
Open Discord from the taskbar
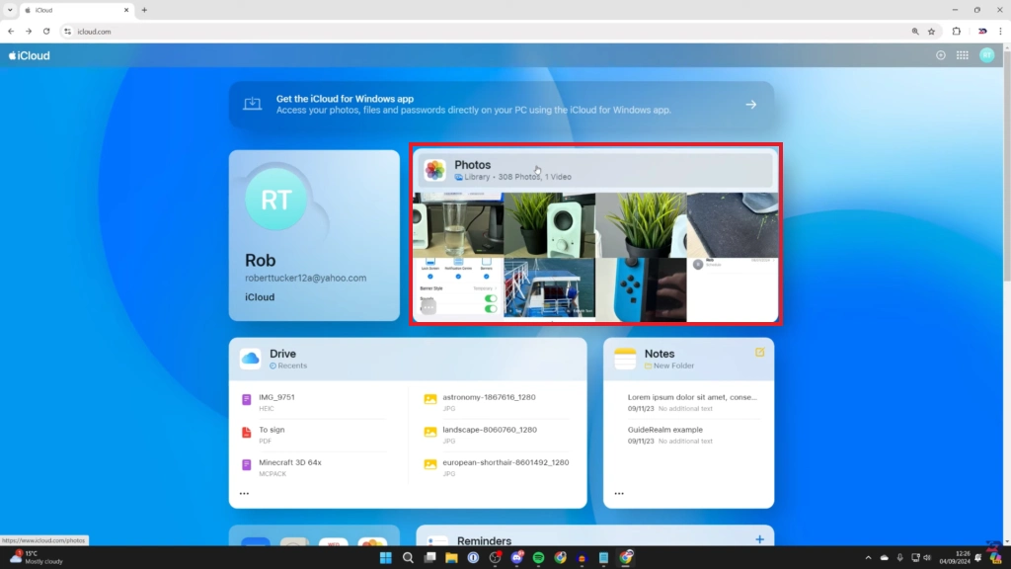516,557
